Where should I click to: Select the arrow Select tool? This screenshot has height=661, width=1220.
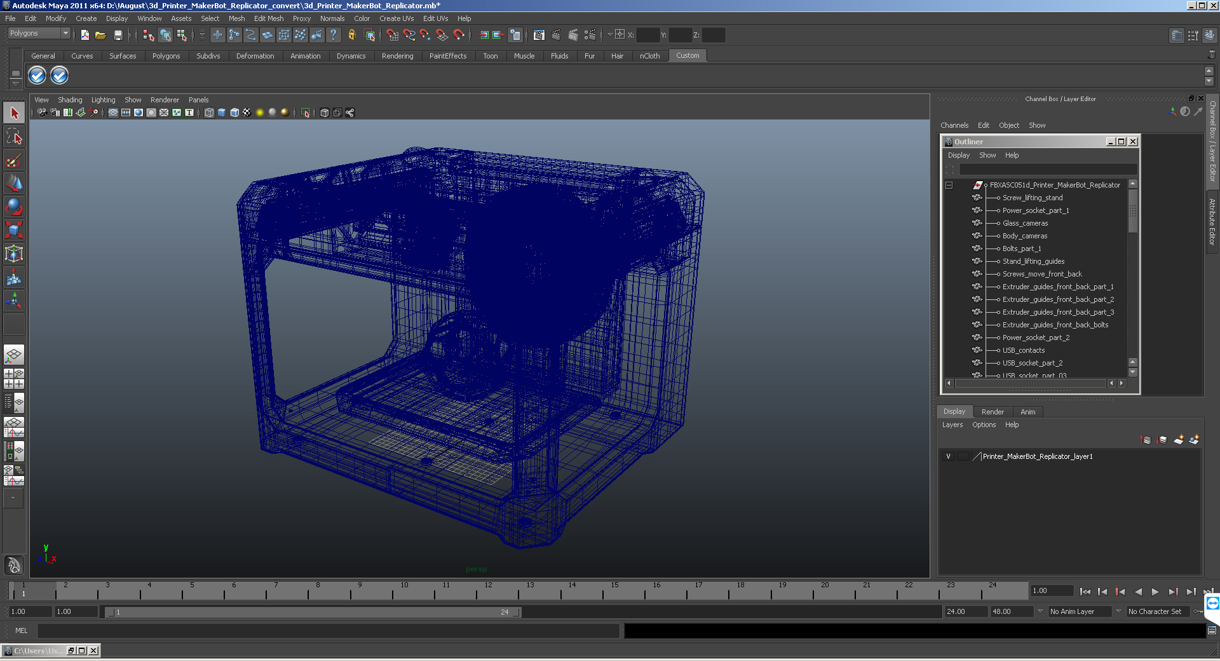[14, 113]
